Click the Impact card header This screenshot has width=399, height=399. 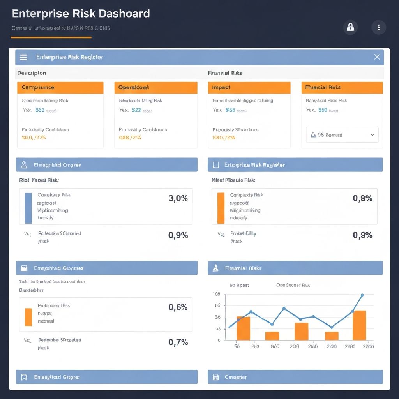pyautogui.click(x=249, y=87)
